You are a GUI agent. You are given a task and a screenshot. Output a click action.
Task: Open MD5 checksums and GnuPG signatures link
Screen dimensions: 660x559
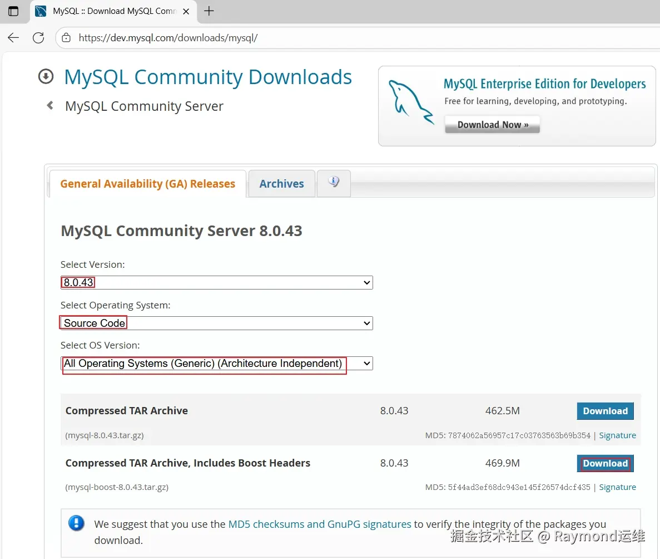point(320,524)
